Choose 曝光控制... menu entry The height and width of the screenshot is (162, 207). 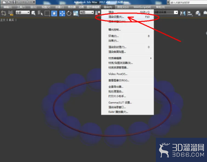click(x=128, y=30)
